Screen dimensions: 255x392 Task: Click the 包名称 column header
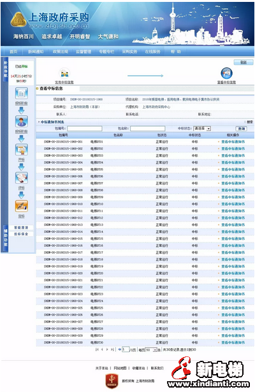coord(118,135)
